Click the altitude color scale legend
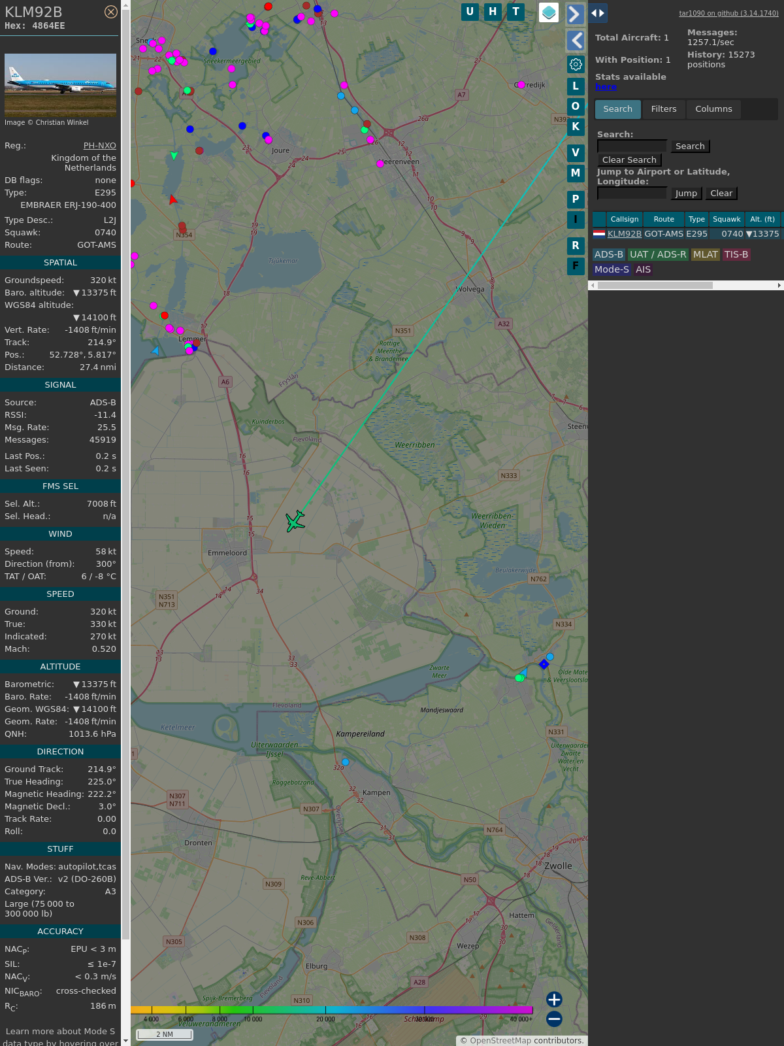Viewport: 784px width, 1046px height. click(332, 1010)
